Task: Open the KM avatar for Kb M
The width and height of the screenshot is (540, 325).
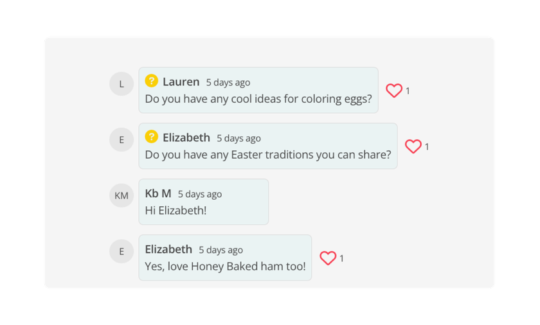Action: [122, 195]
